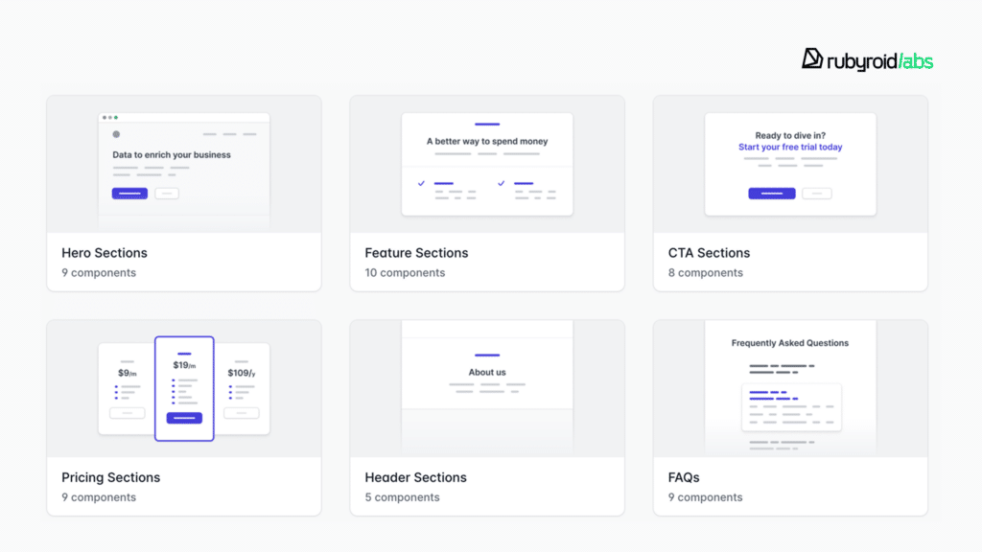This screenshot has width=982, height=552.
Task: Click the "A better way to spend money" heading
Action: click(487, 142)
